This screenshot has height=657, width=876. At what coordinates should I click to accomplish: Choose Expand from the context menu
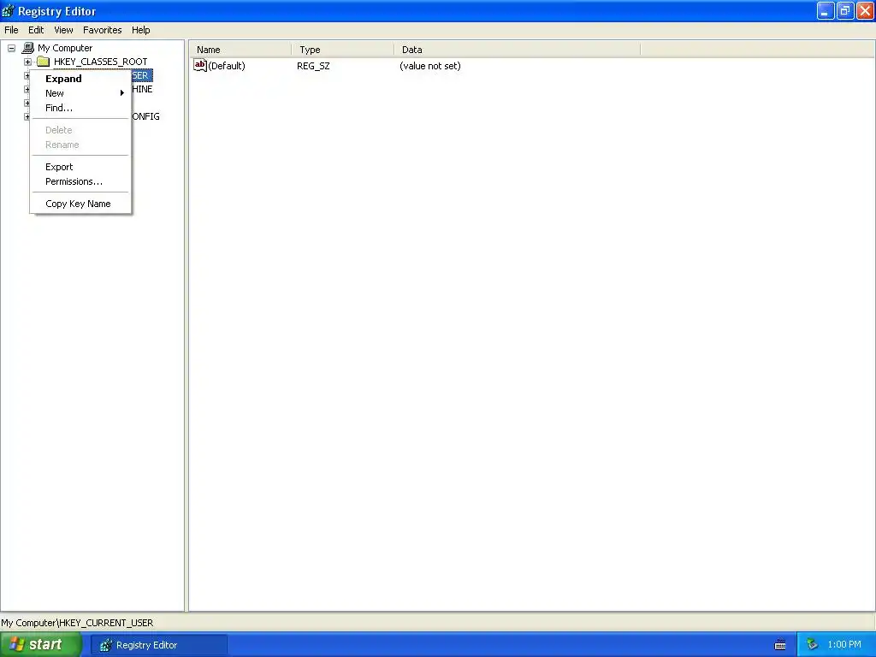coord(80,79)
